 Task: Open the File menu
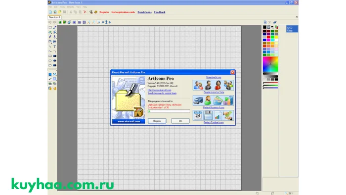[x=50, y=7]
